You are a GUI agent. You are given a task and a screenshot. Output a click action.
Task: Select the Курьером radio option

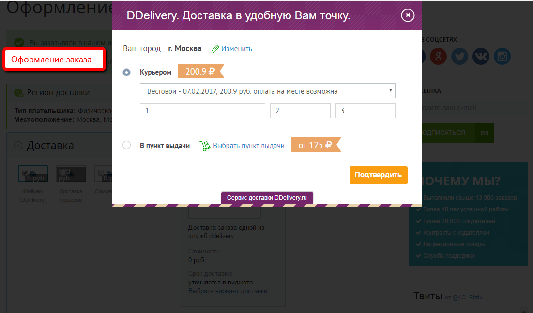127,72
